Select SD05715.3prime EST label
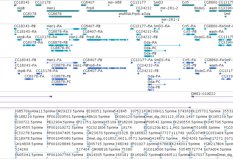The width and height of the screenshot is (233, 159). [x=100, y=144]
